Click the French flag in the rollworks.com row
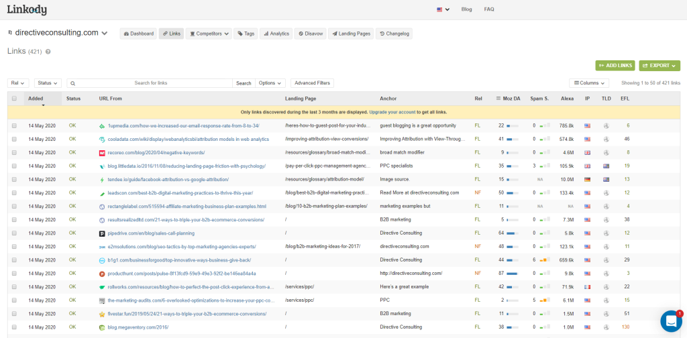The width and height of the screenshot is (687, 338). point(587,287)
